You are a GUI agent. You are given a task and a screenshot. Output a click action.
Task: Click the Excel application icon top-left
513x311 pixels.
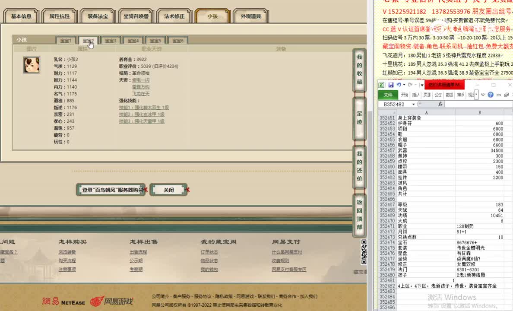(381, 85)
